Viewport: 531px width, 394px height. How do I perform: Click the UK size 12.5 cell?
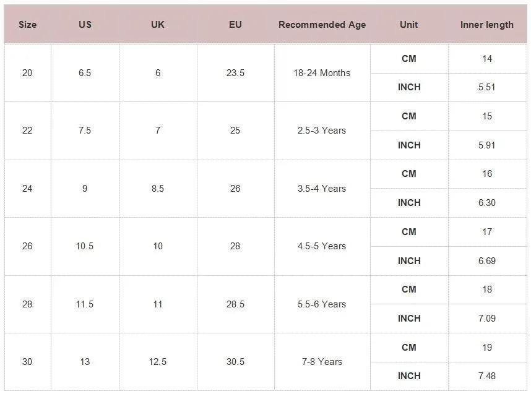158,362
